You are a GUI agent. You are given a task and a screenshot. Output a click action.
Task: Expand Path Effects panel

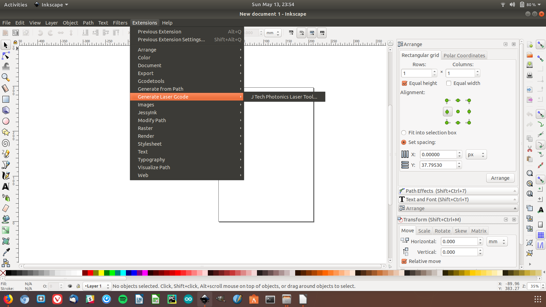[458, 191]
